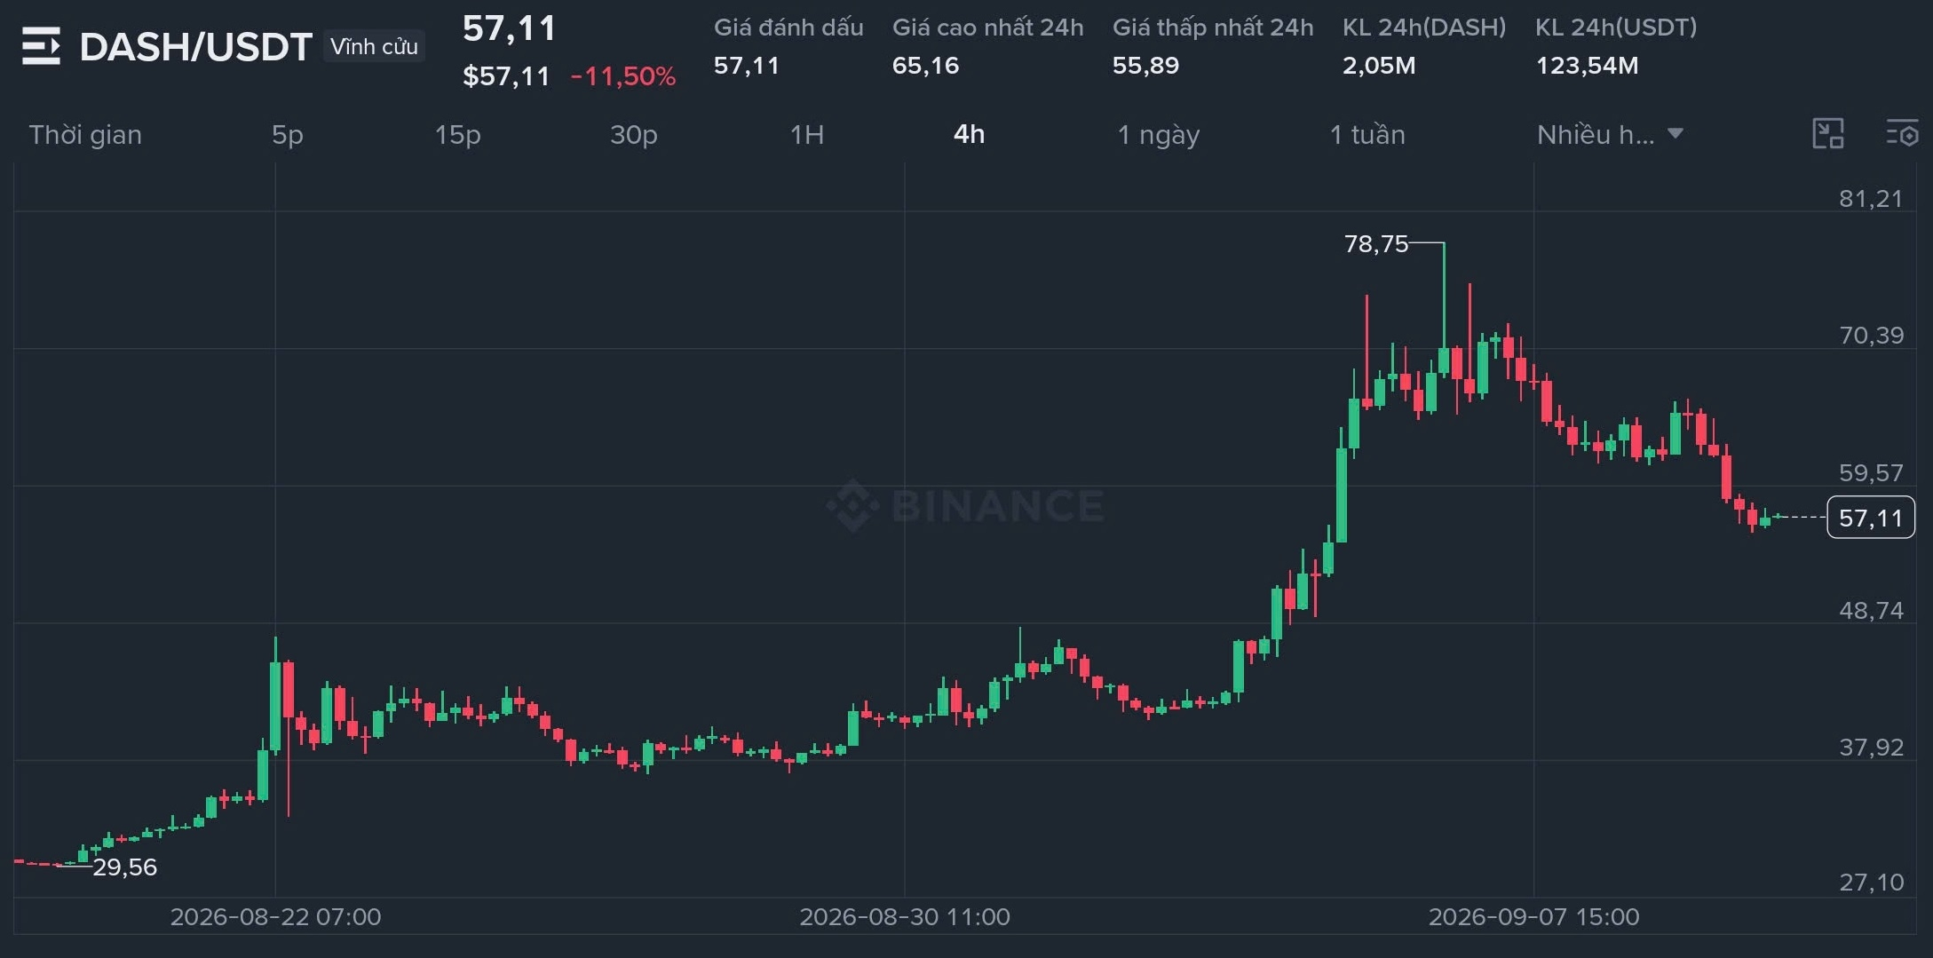Click the Thời gian label
The image size is (1933, 958).
[x=85, y=134]
